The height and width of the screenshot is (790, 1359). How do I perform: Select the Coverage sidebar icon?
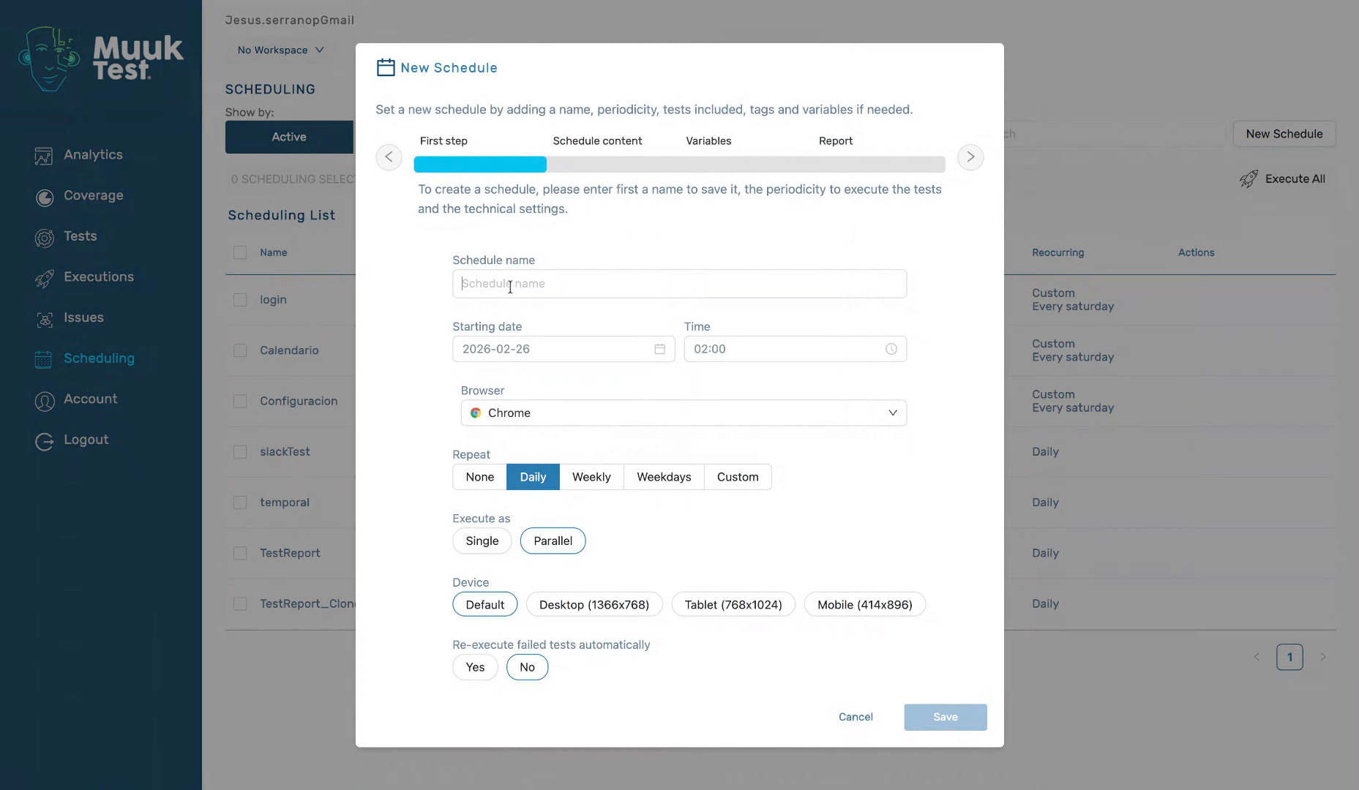point(45,196)
